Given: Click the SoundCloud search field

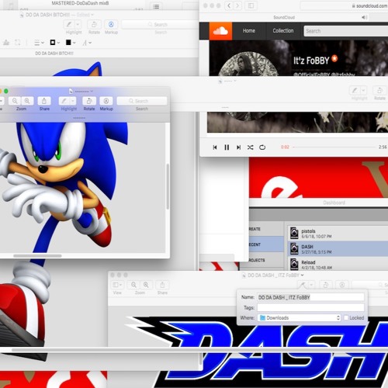Looking at the screenshot, I should (346, 31).
